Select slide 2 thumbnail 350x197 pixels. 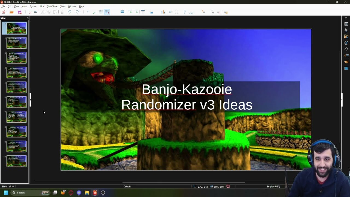16,43
